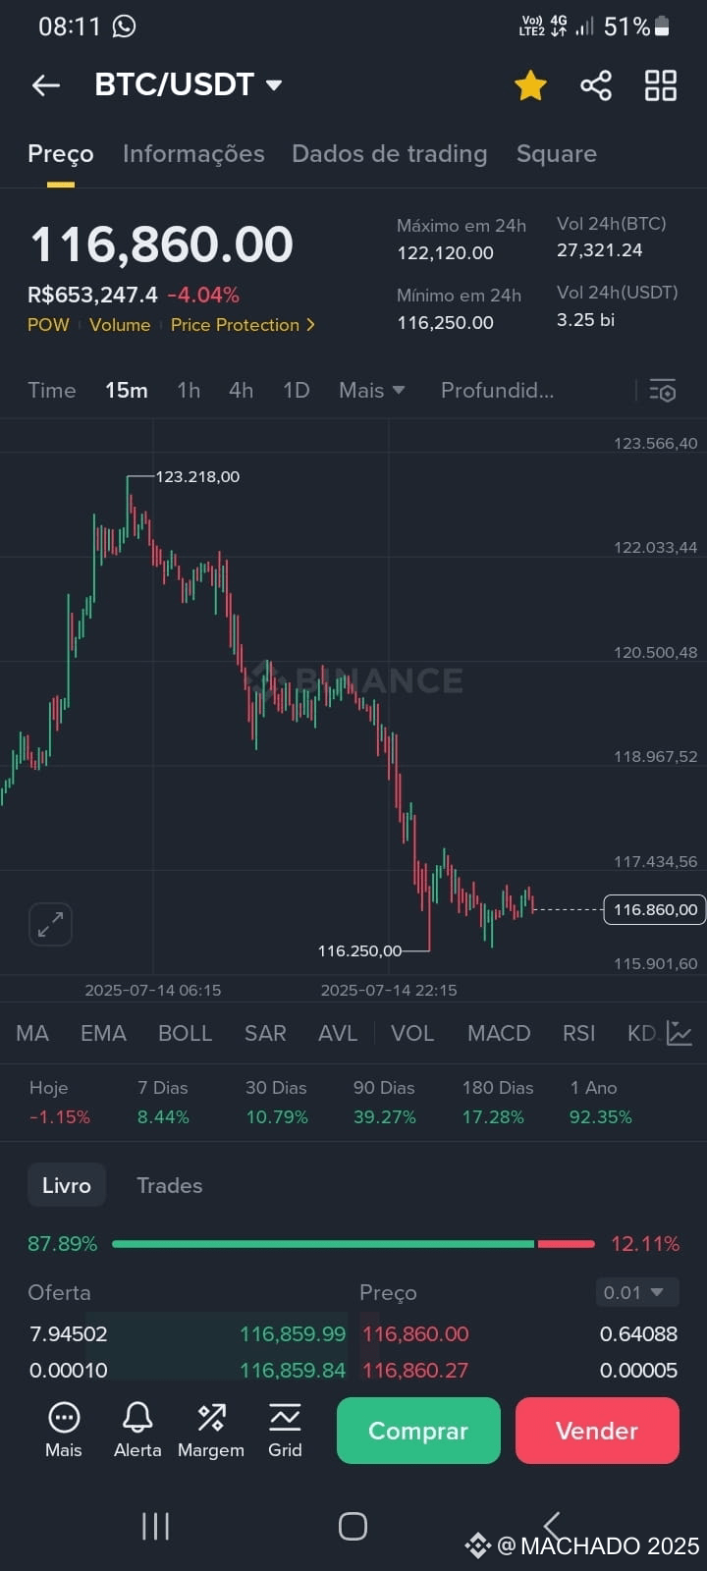Toggle the EMA indicator
The image size is (707, 1571).
[103, 1033]
